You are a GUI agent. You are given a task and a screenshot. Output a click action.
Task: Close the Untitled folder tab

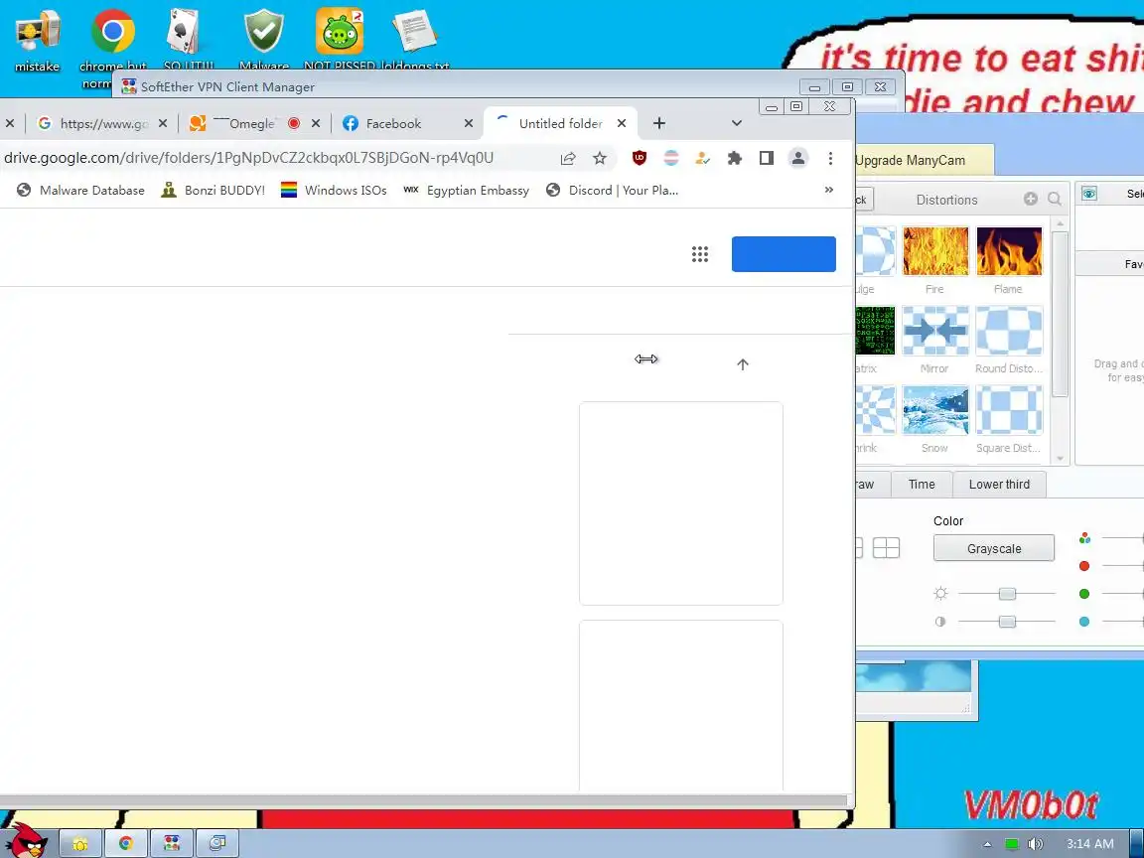coord(622,123)
